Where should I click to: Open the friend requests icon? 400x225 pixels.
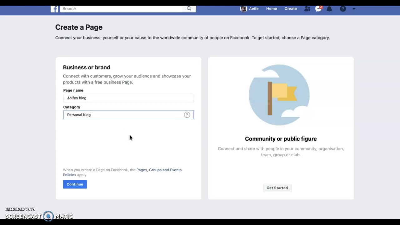tap(307, 9)
